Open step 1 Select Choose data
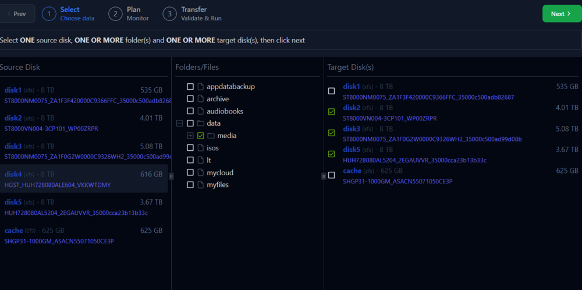582x290 pixels. tap(68, 14)
